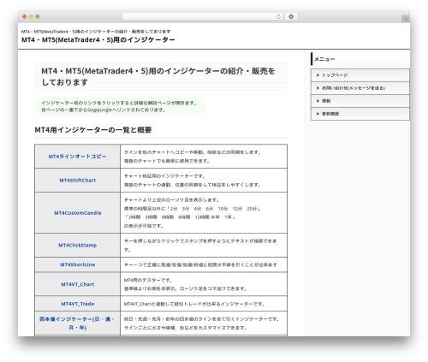
Task: Click the browser address bar
Action: [x=203, y=16]
